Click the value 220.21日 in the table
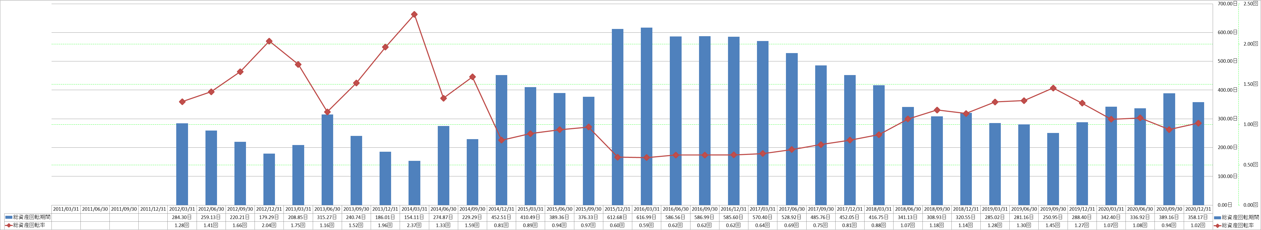 pyautogui.click(x=240, y=217)
